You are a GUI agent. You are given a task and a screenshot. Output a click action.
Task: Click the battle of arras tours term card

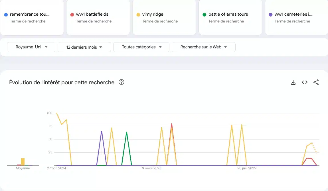(230, 18)
